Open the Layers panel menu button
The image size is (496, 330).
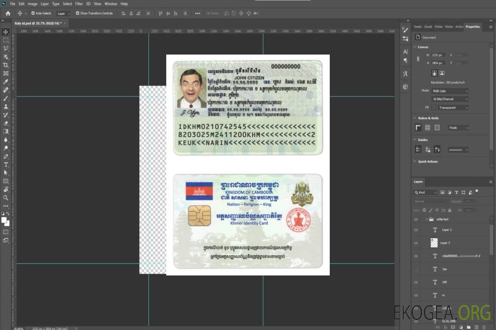[x=490, y=182]
